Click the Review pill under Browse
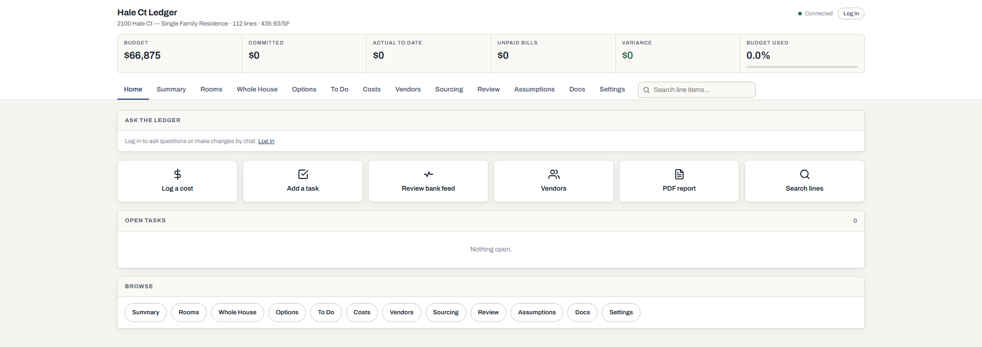982x347 pixels. 488,312
